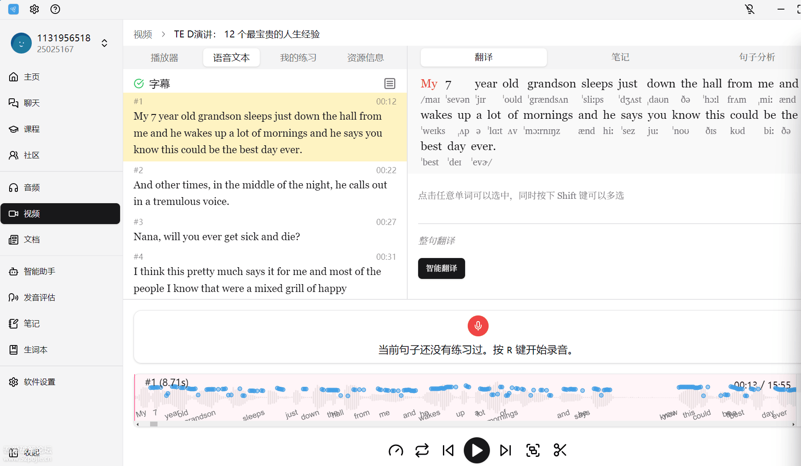Image resolution: width=801 pixels, height=466 pixels.
Task: Open the help question mark icon
Action: [55, 9]
